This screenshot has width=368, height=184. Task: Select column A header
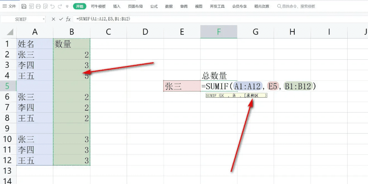35,32
